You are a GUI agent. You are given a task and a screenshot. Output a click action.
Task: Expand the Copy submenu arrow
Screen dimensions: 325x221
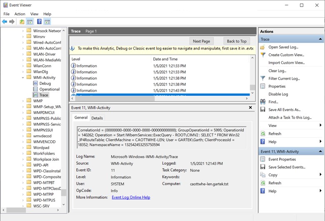pos(320,175)
